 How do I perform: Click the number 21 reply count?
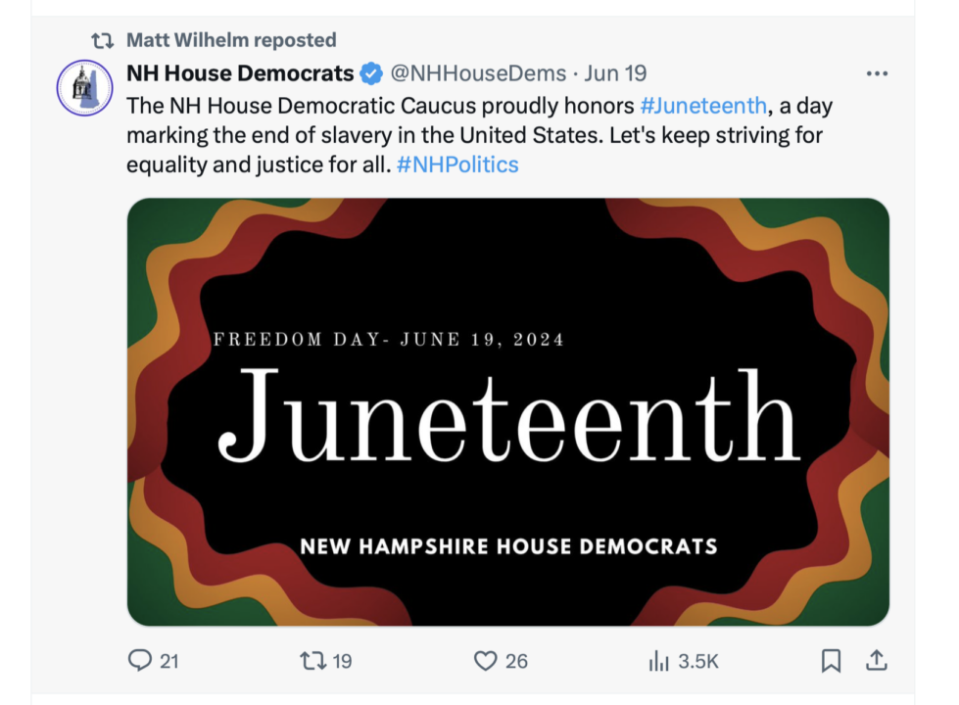coord(169,662)
